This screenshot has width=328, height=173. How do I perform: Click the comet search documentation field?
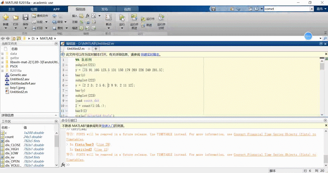[287, 9]
